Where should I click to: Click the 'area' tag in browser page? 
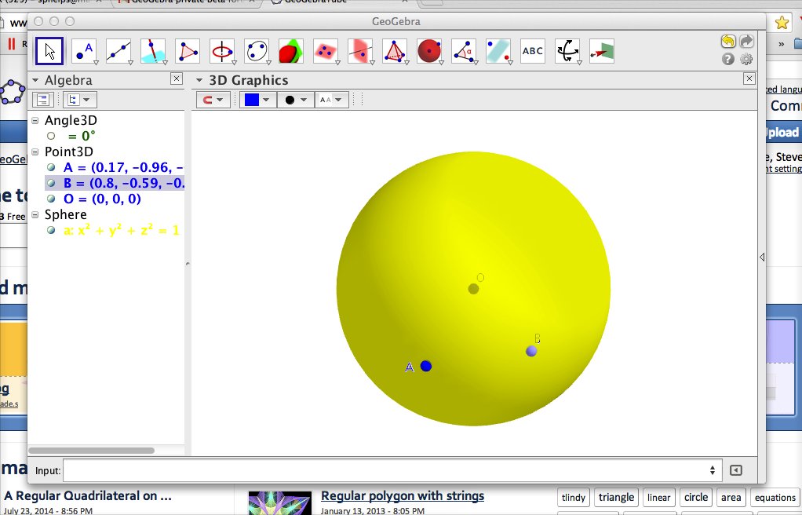click(x=731, y=497)
